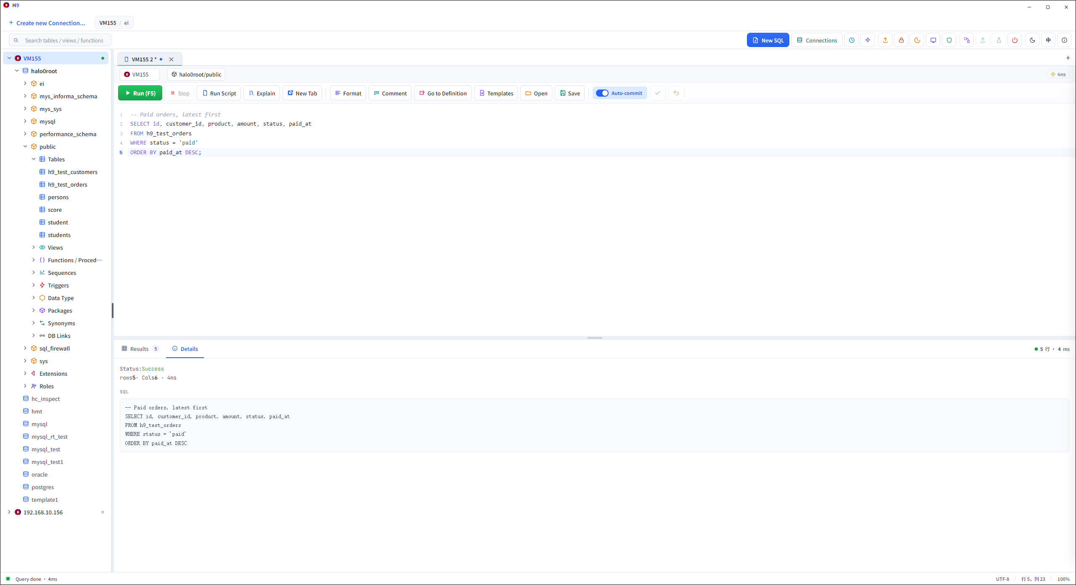
Task: Close the VM155 2 editor tab
Action: pos(171,59)
